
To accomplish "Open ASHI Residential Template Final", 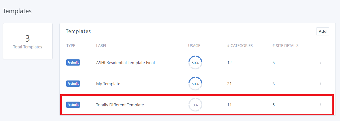I will (x=125, y=63).
